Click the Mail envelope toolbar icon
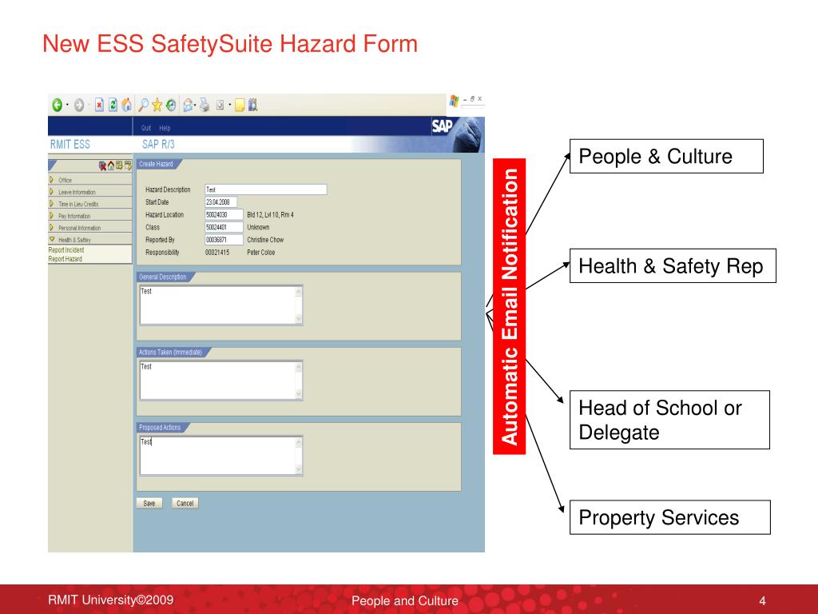This screenshot has height=614, width=818. 188,105
